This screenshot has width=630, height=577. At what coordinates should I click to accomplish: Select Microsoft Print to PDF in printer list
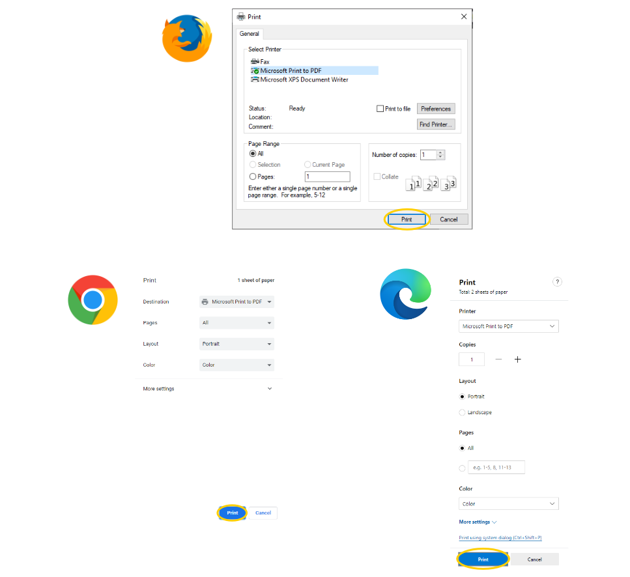click(314, 71)
